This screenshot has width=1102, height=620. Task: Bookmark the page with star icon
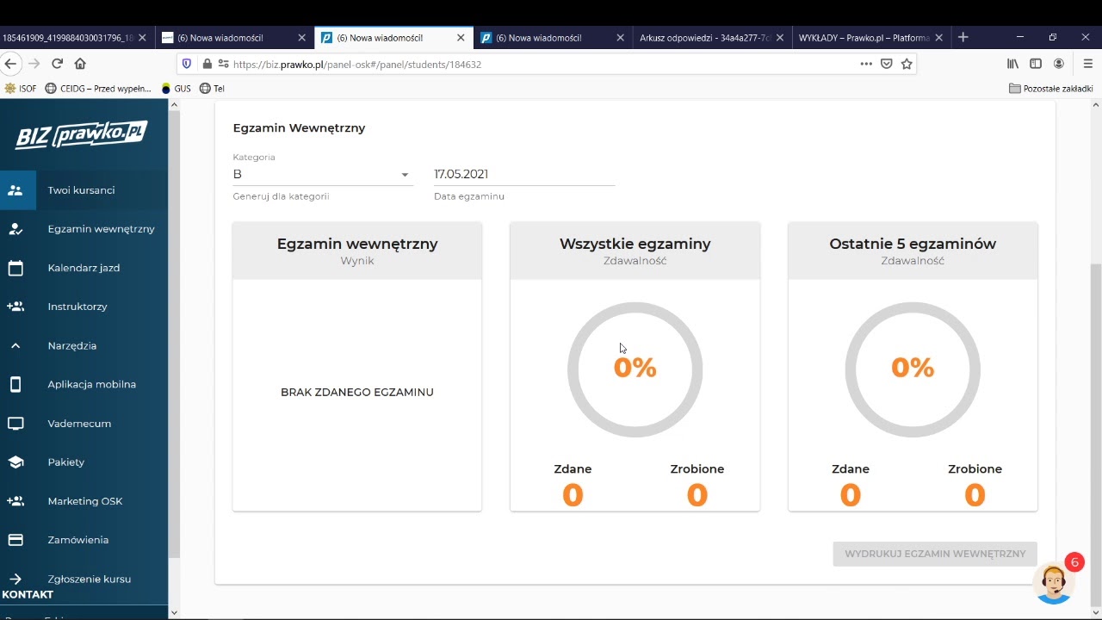pos(907,64)
